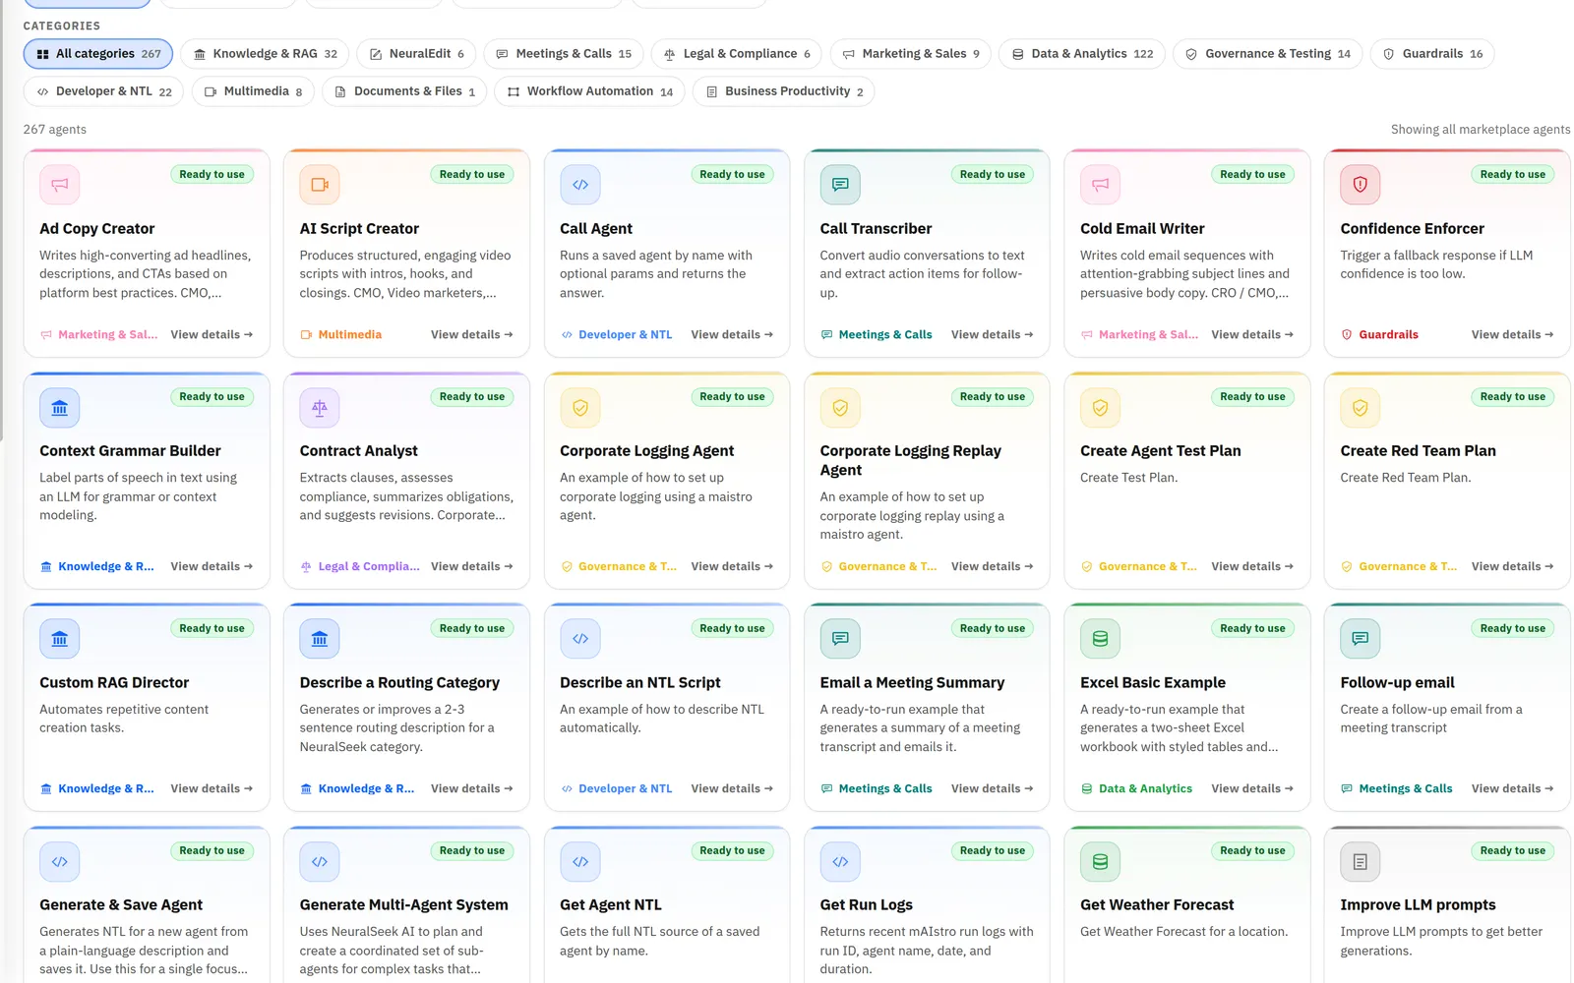Open the Describe an NTL Script card title
1574x983 pixels.
[640, 683]
